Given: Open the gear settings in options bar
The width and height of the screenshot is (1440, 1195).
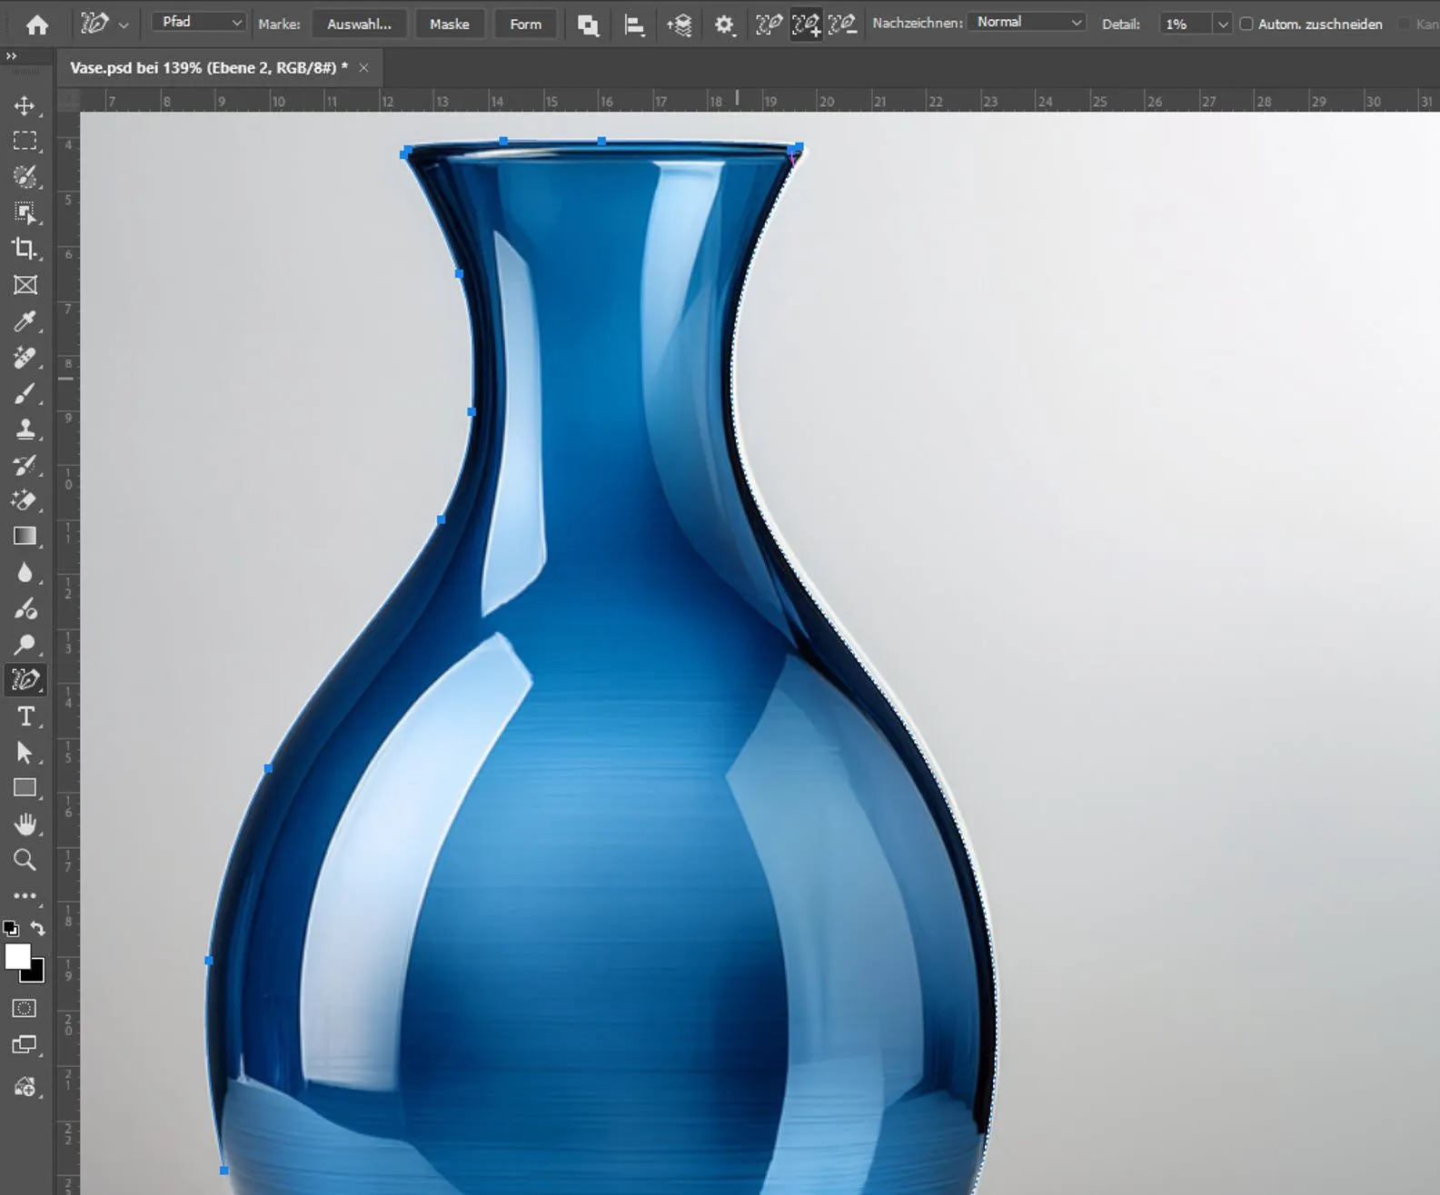Looking at the screenshot, I should coord(723,25).
